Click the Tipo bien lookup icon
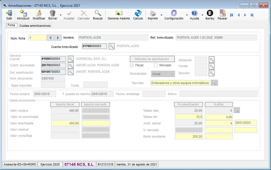 214,83
